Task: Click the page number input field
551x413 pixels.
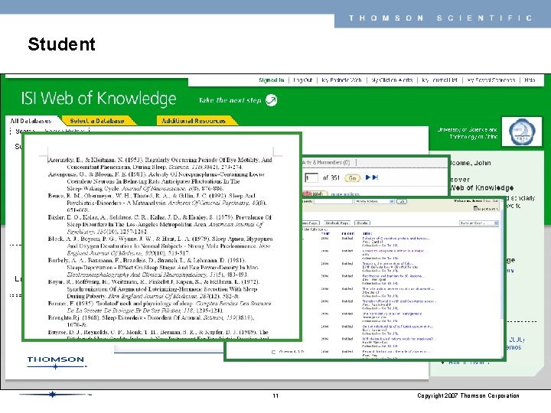Action: [311, 178]
